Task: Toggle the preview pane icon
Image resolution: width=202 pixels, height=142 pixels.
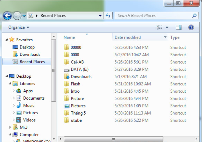Action: click(x=179, y=27)
